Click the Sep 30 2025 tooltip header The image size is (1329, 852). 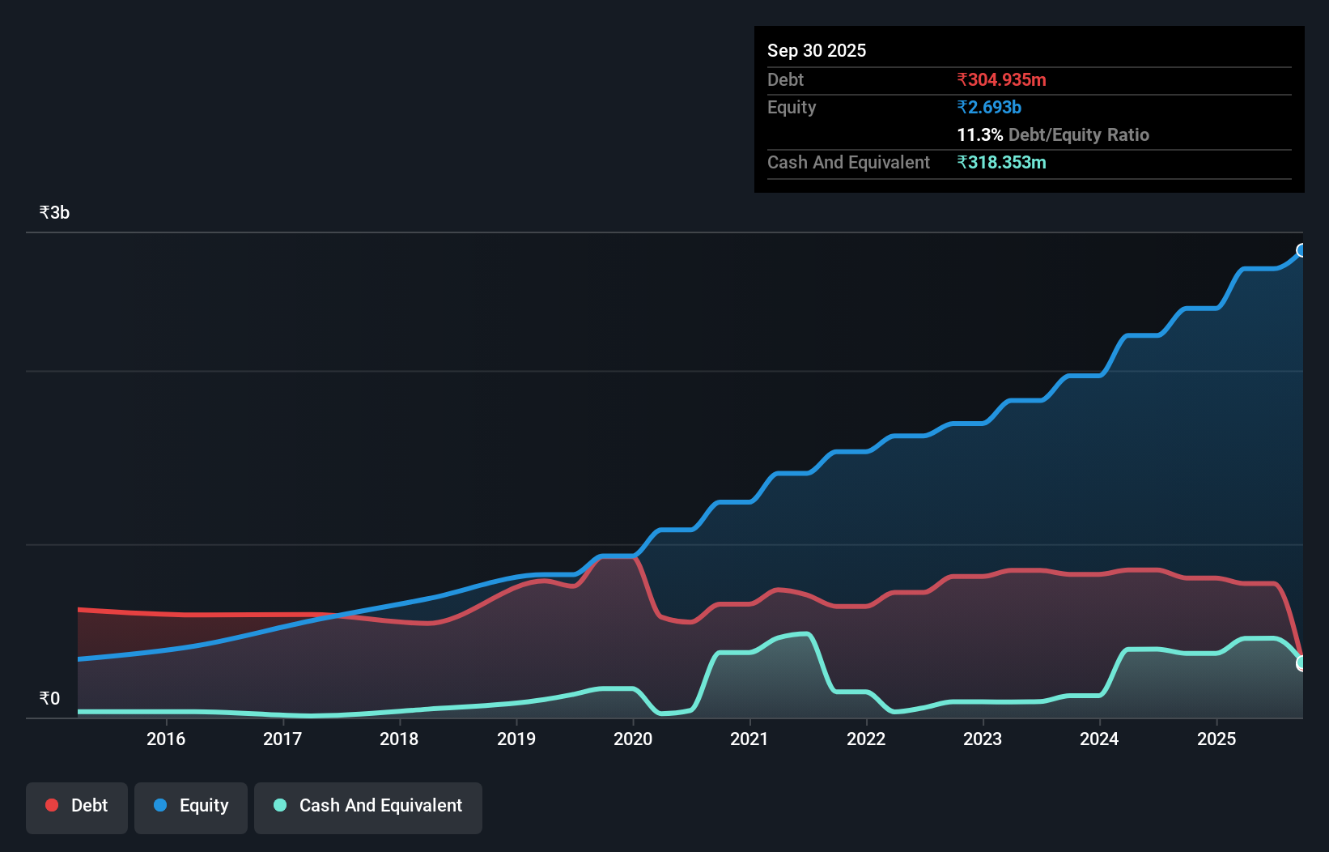point(817,50)
